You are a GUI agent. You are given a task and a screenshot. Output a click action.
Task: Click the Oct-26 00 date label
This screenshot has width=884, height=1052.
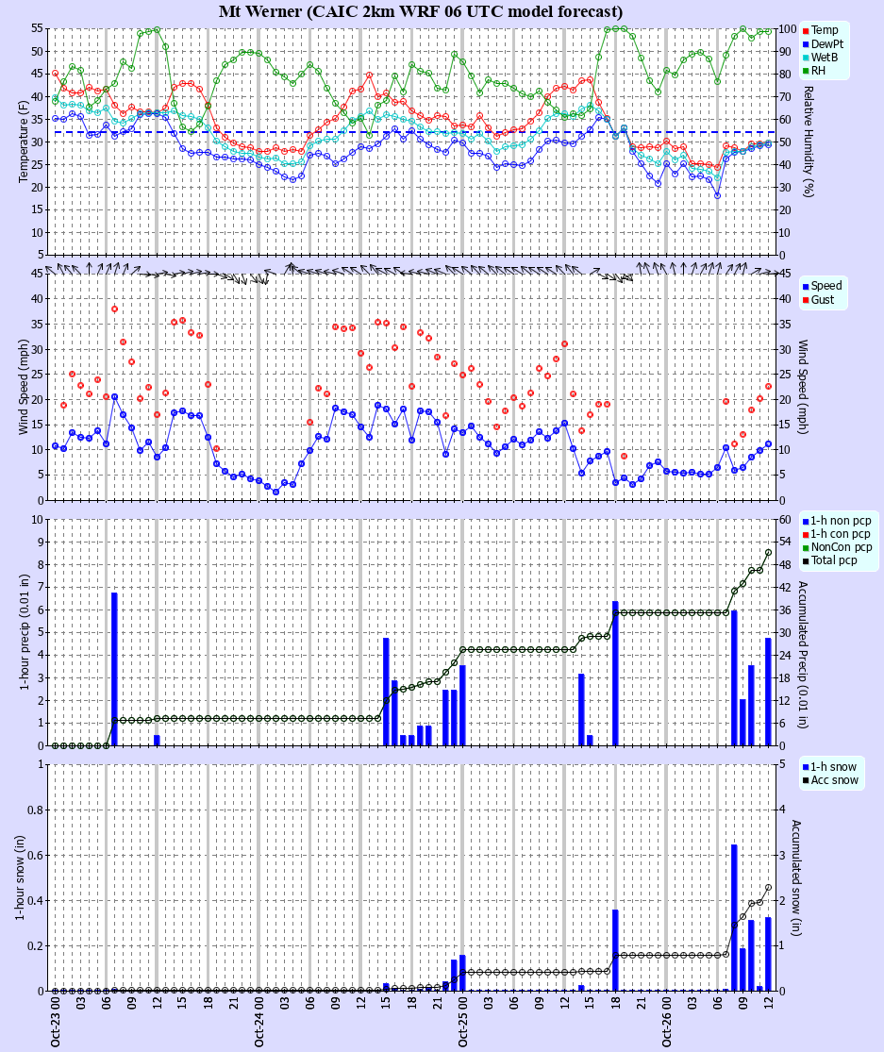666,1021
